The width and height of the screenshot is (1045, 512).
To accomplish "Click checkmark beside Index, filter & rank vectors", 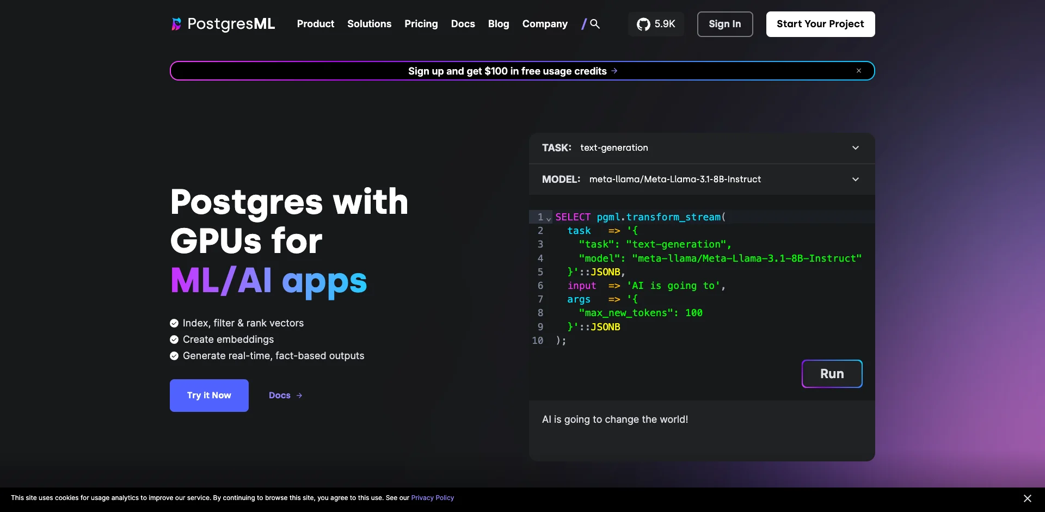I will coord(174,323).
